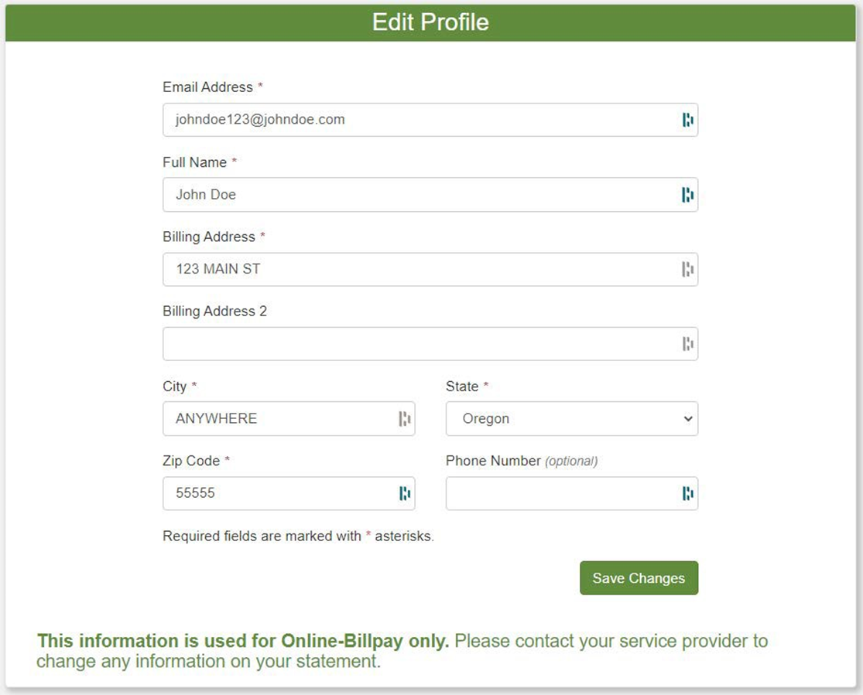The height and width of the screenshot is (695, 863).
Task: Click the autofill icon in Email Address field
Action: click(687, 120)
